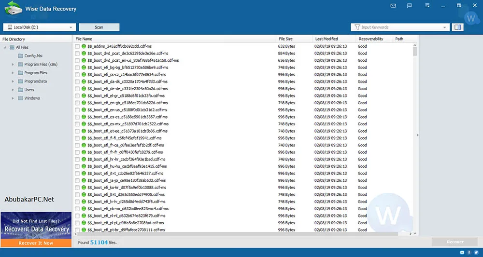Click green status dot of $$_boot_efi_bg-bg file

click(84, 68)
